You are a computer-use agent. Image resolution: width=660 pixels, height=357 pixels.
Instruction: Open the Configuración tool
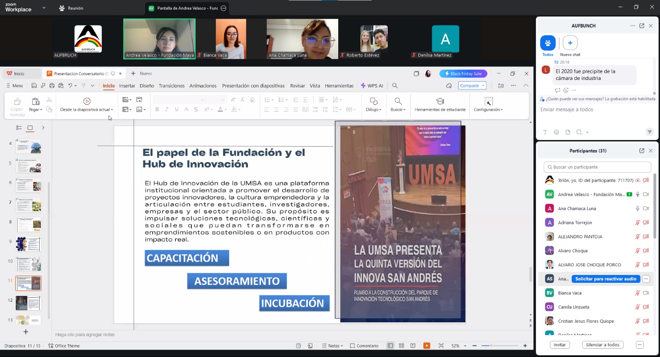[x=488, y=104]
